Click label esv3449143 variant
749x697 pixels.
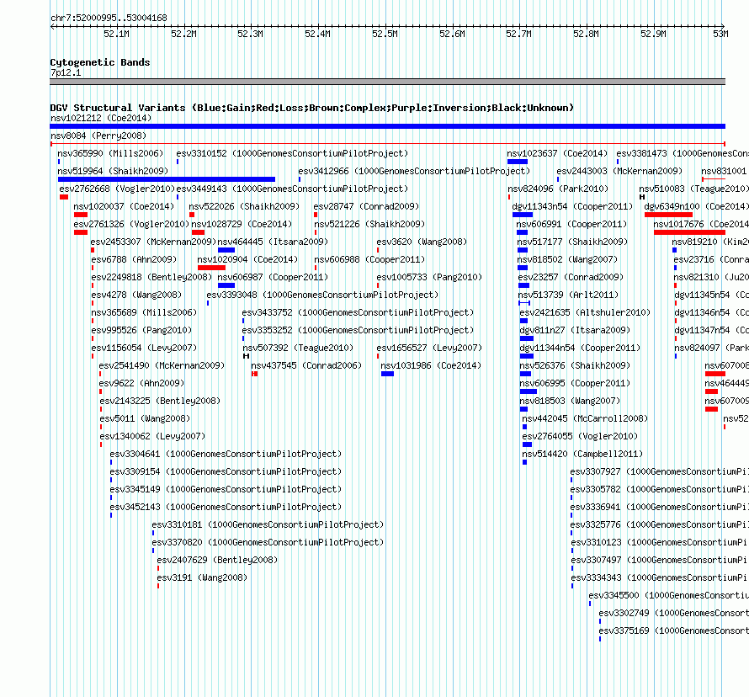(292, 189)
